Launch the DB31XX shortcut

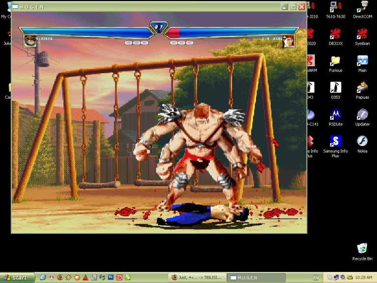point(335,34)
